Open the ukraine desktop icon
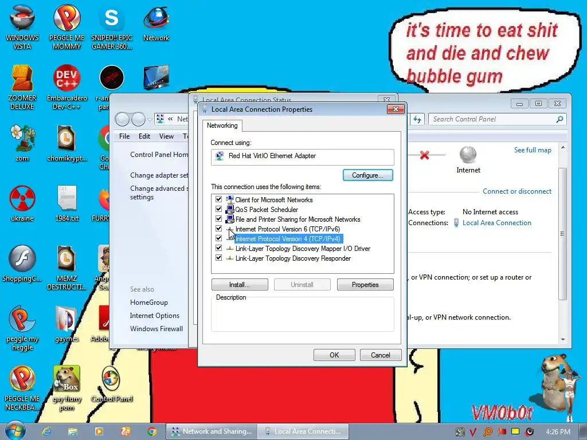This screenshot has width=587, height=440. click(22, 203)
